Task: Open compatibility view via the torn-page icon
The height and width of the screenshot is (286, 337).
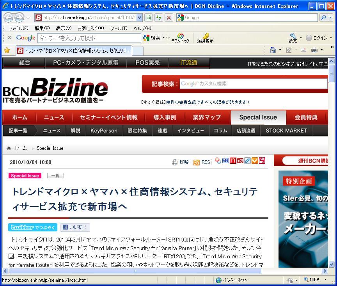Action: click(x=149, y=18)
